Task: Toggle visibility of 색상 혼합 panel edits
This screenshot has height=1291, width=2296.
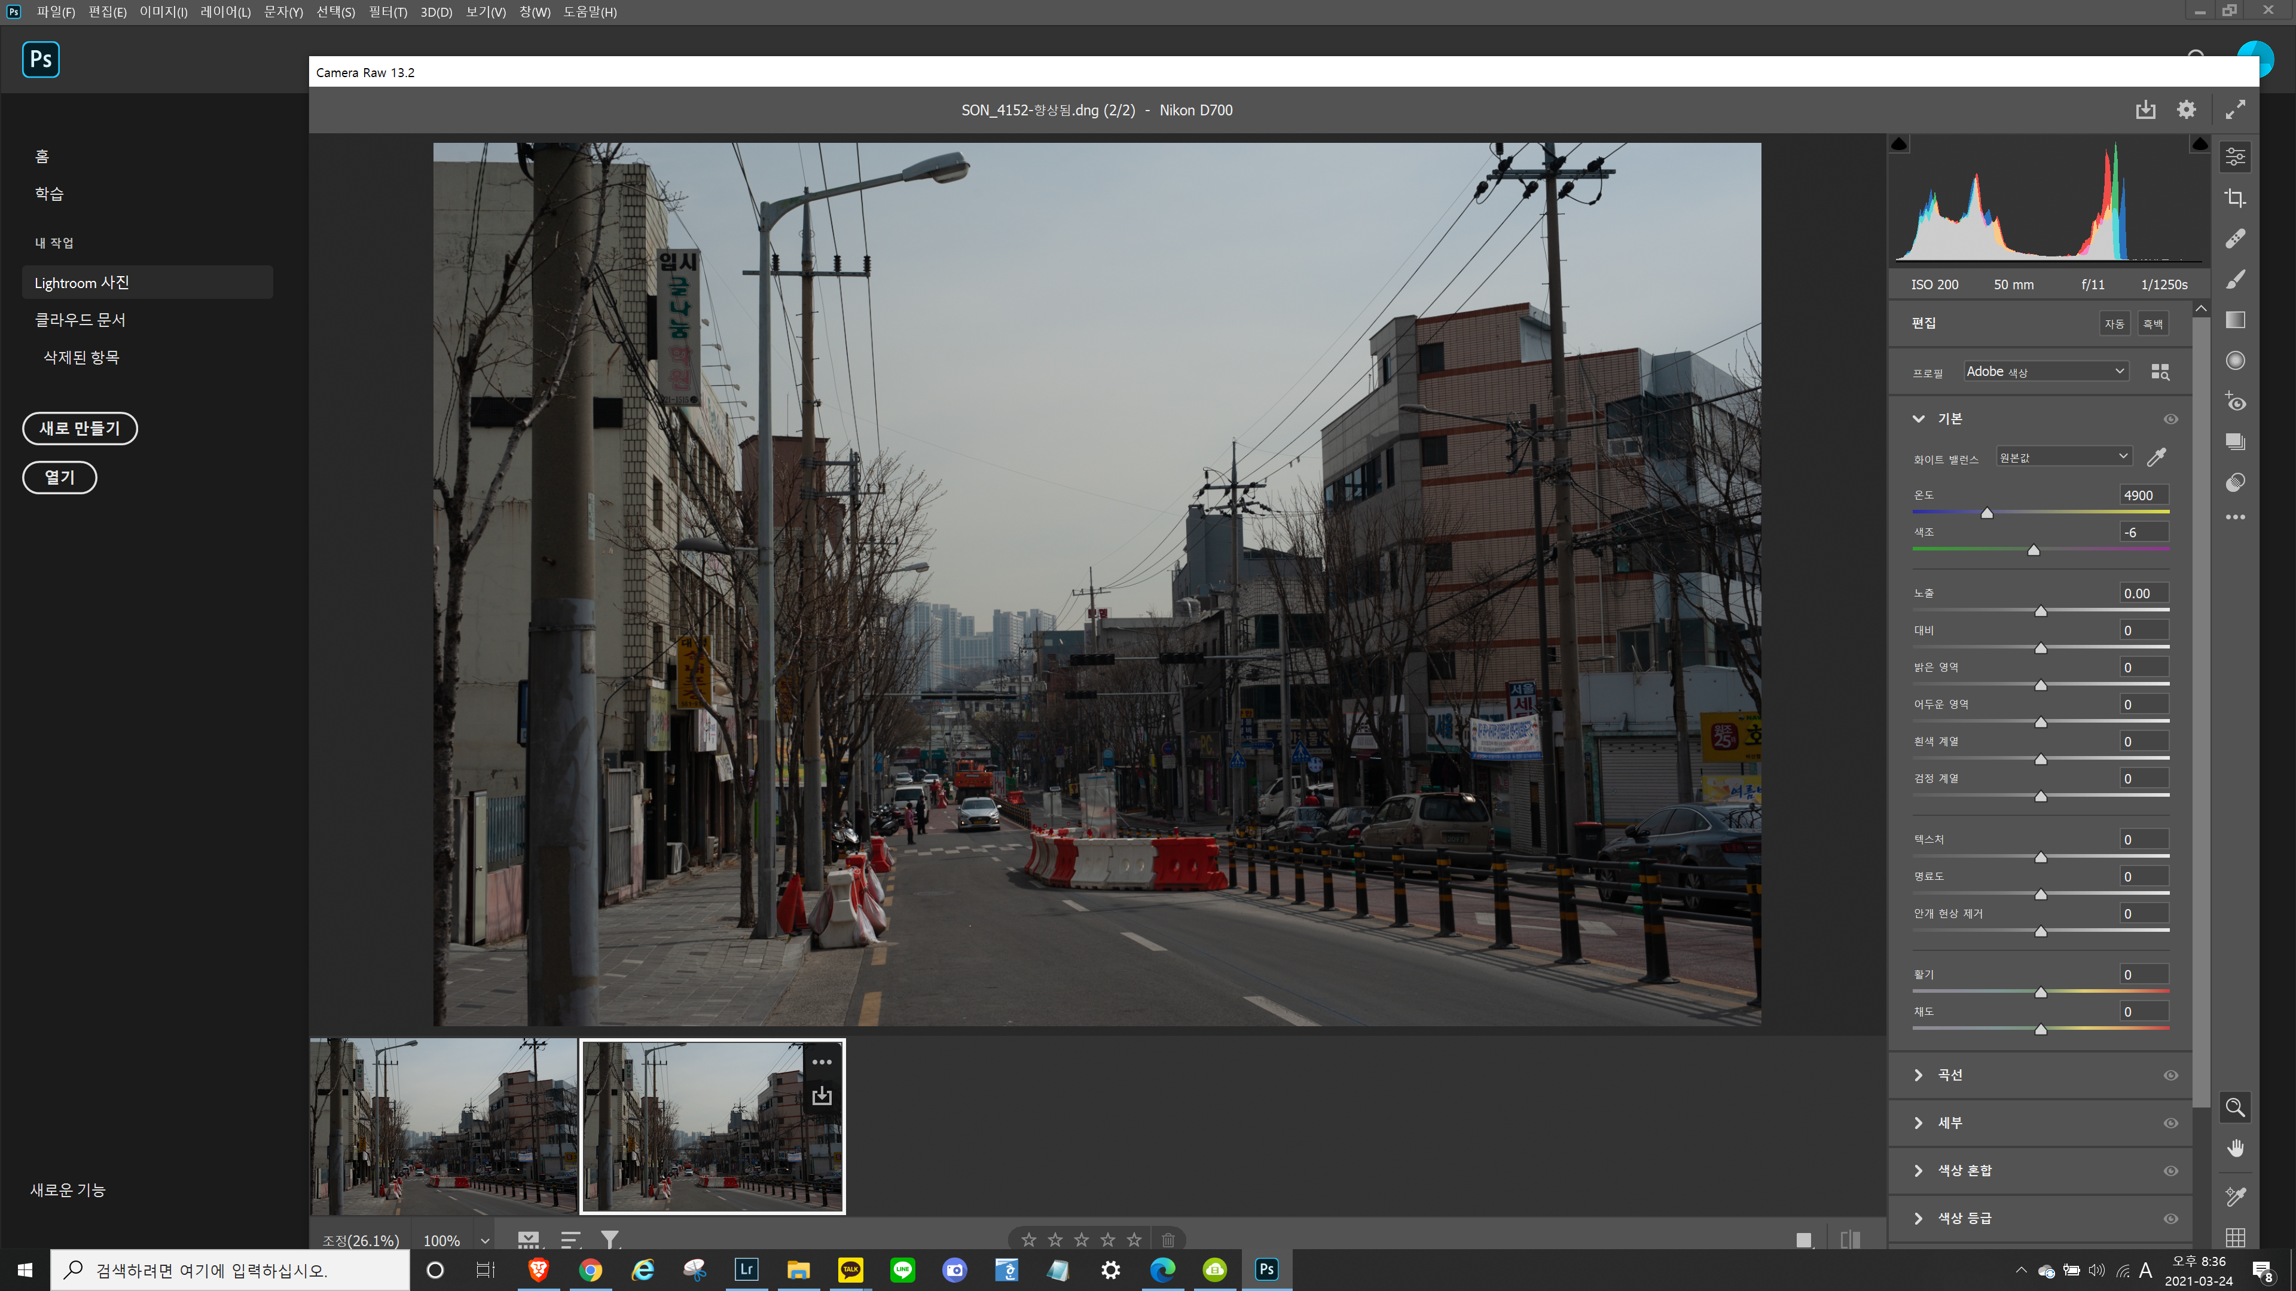Action: (2170, 1171)
